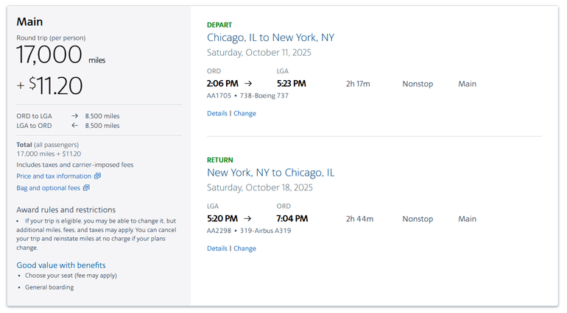
Task: Select the New York, NY to Chicago, IL heading
Action: pos(270,173)
